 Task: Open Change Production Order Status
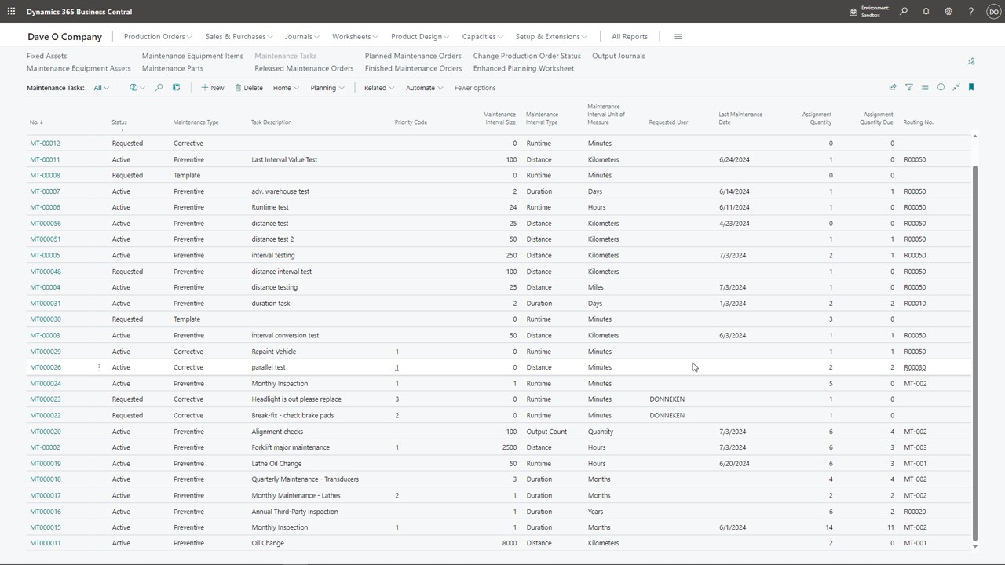[527, 56]
